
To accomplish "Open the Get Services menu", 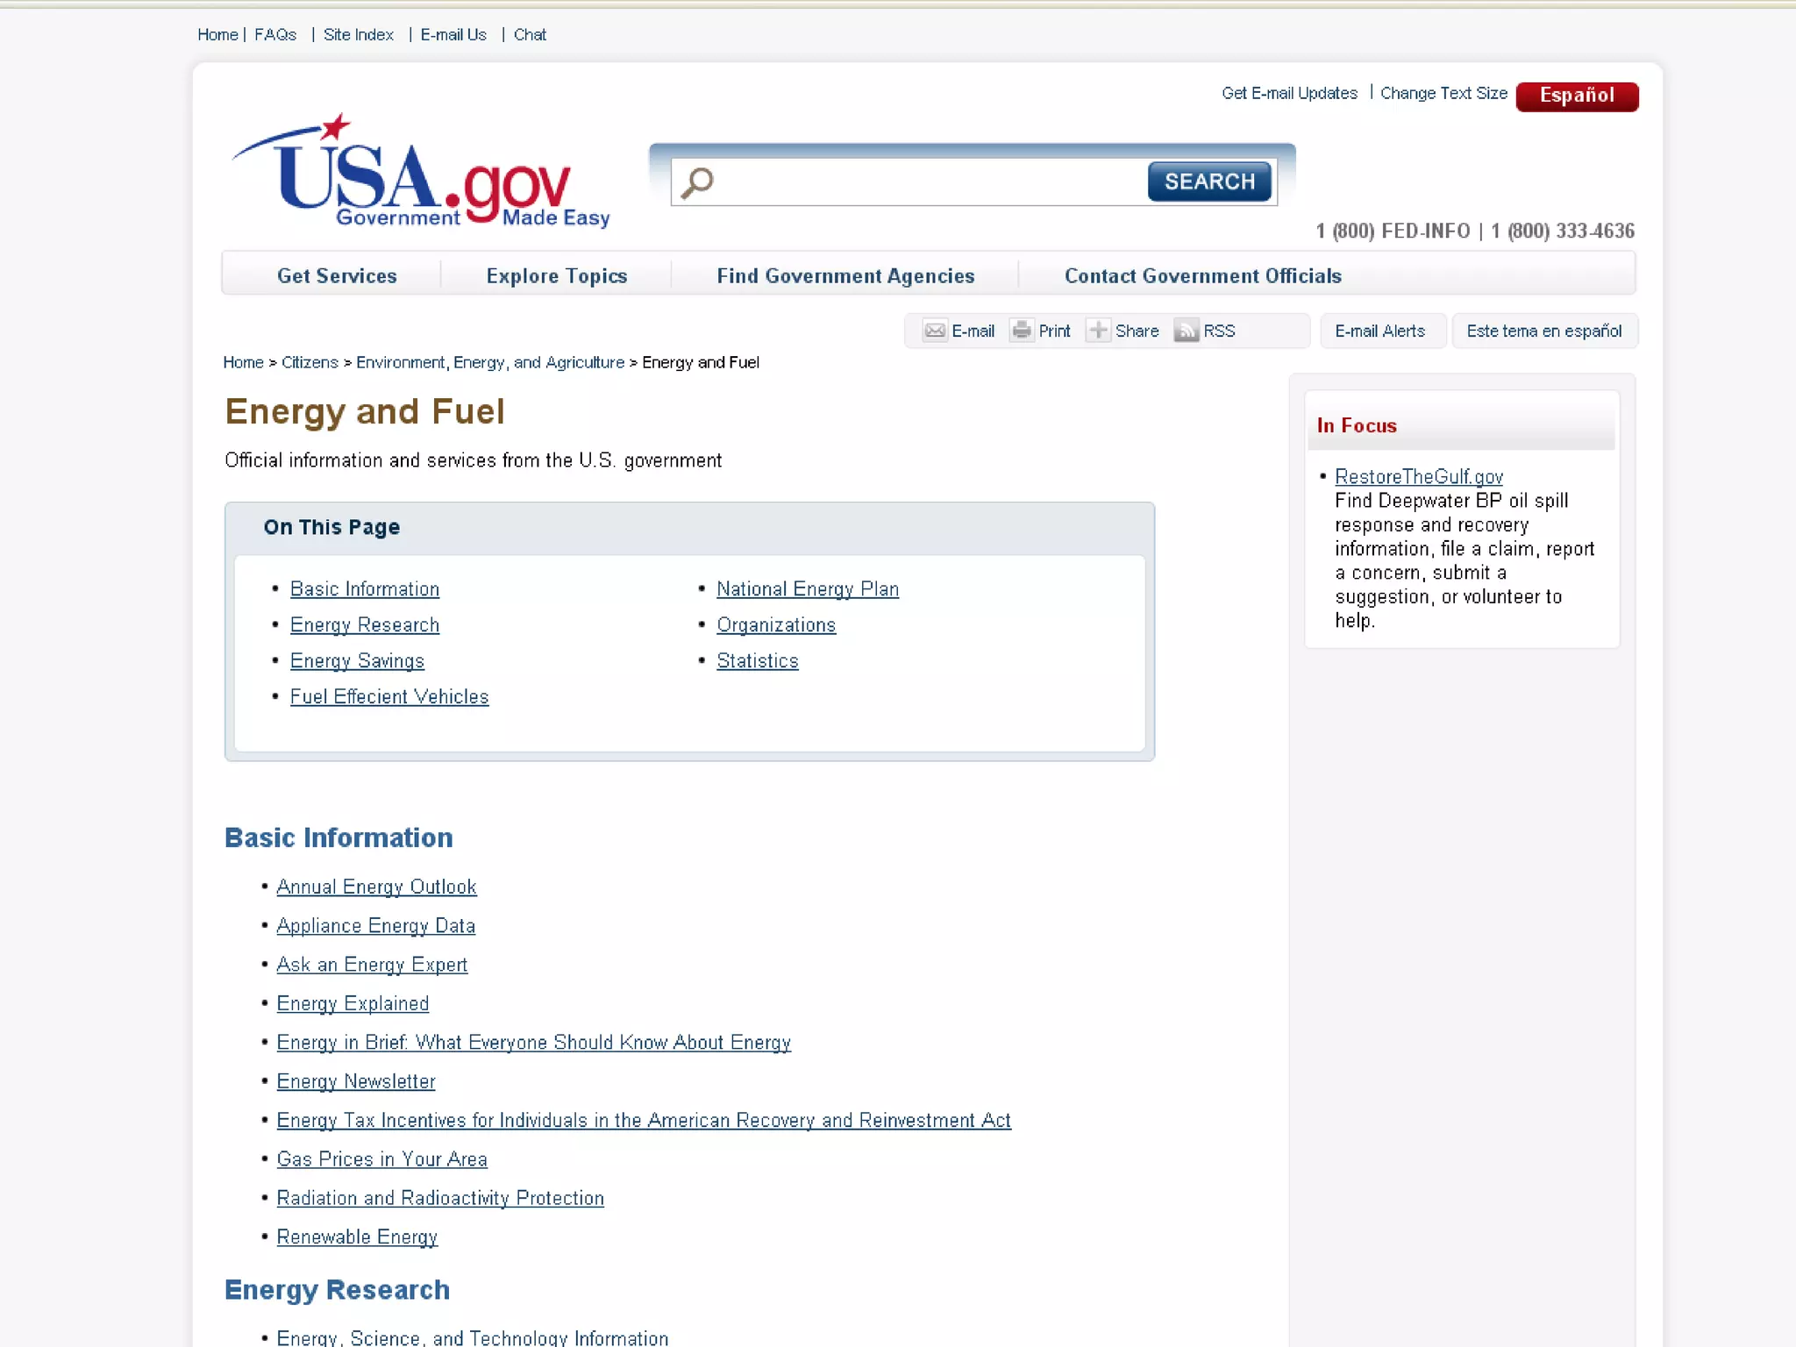I will pyautogui.click(x=337, y=276).
